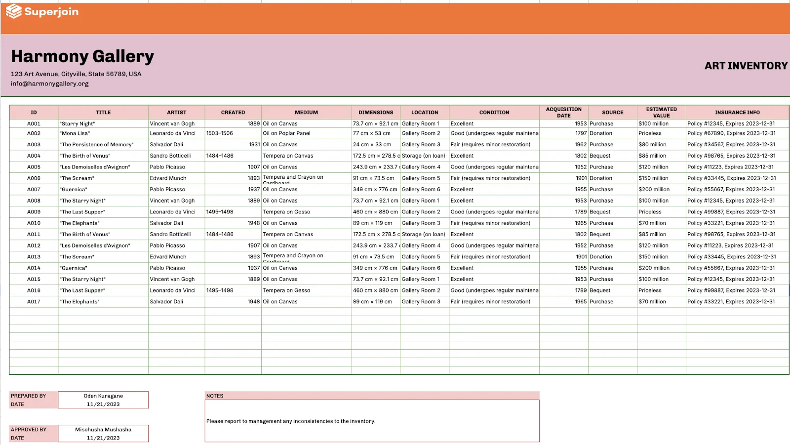Screen dimensions: 790x445
Task: Click the NOTES header
Action: point(372,396)
